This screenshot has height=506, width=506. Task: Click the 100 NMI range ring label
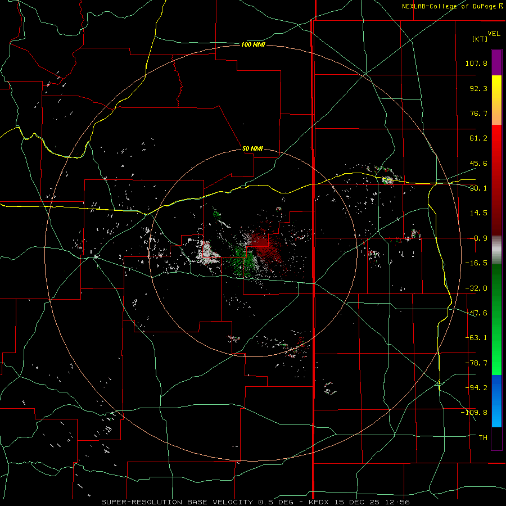pos(253,44)
